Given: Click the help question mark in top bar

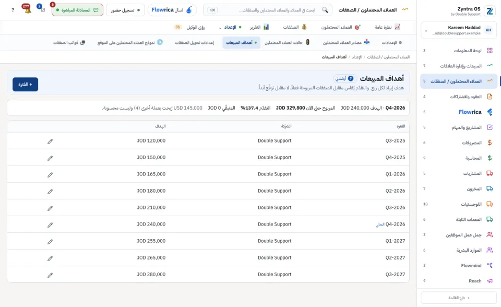Looking at the screenshot, I should 13,10.
